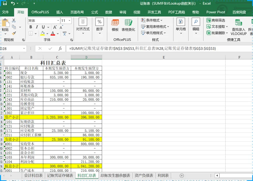Image resolution: width=253 pixels, height=181 pixels.
Task: Open the fill color swatch dropdown
Action: pyautogui.click(x=47, y=34)
